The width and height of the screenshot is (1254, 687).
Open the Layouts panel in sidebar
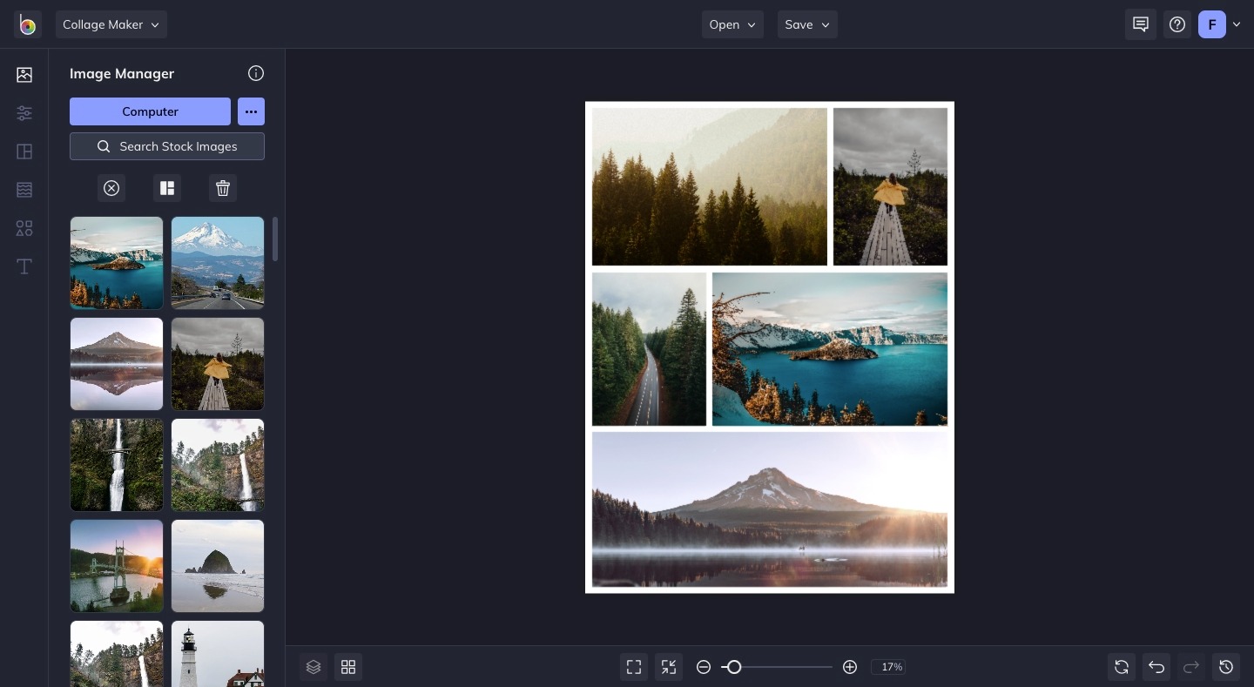(x=24, y=152)
